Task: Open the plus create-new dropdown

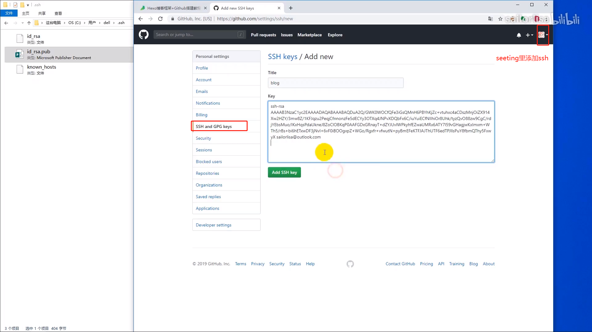Action: 529,35
